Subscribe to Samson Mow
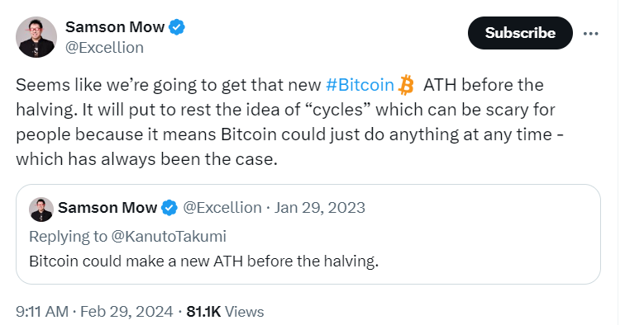625x325 pixels. click(x=520, y=33)
